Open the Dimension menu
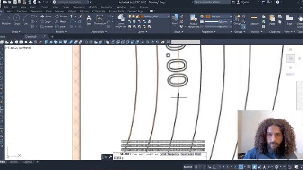Screen dimensions: 303x170 (x=79, y=7)
